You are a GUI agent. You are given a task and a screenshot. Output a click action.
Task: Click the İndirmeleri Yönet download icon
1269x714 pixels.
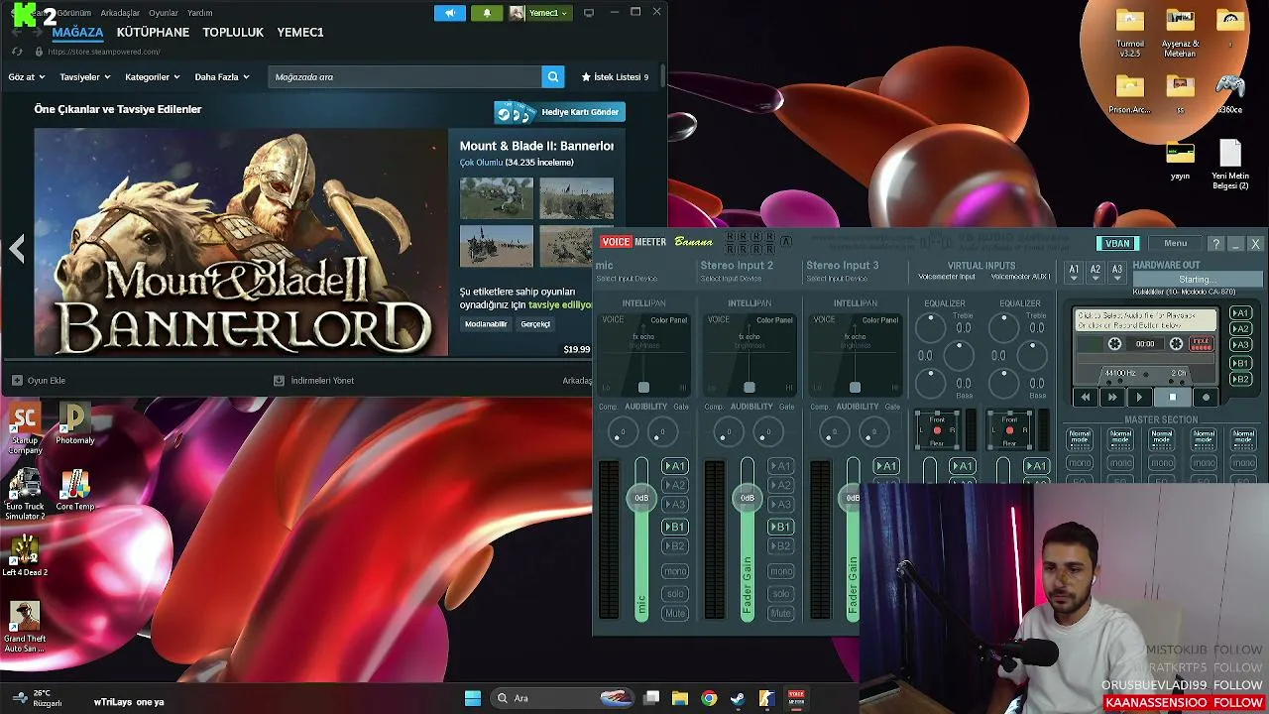[279, 380]
